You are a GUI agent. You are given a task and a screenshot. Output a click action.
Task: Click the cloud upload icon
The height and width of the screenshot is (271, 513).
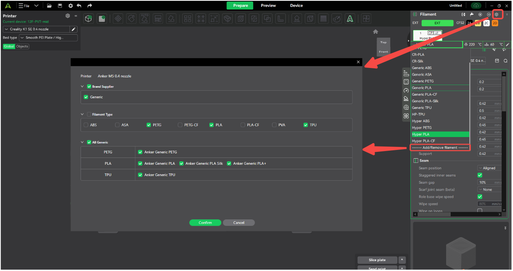[x=476, y=6]
